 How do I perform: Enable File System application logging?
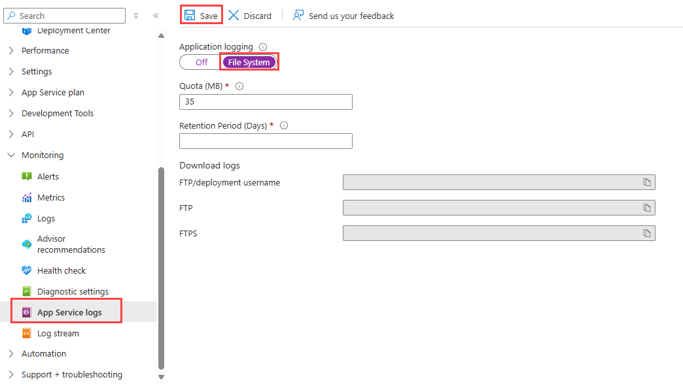[249, 61]
